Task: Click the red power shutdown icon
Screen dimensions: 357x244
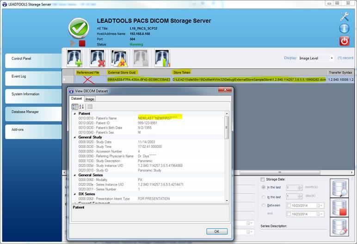Action: (x=344, y=41)
